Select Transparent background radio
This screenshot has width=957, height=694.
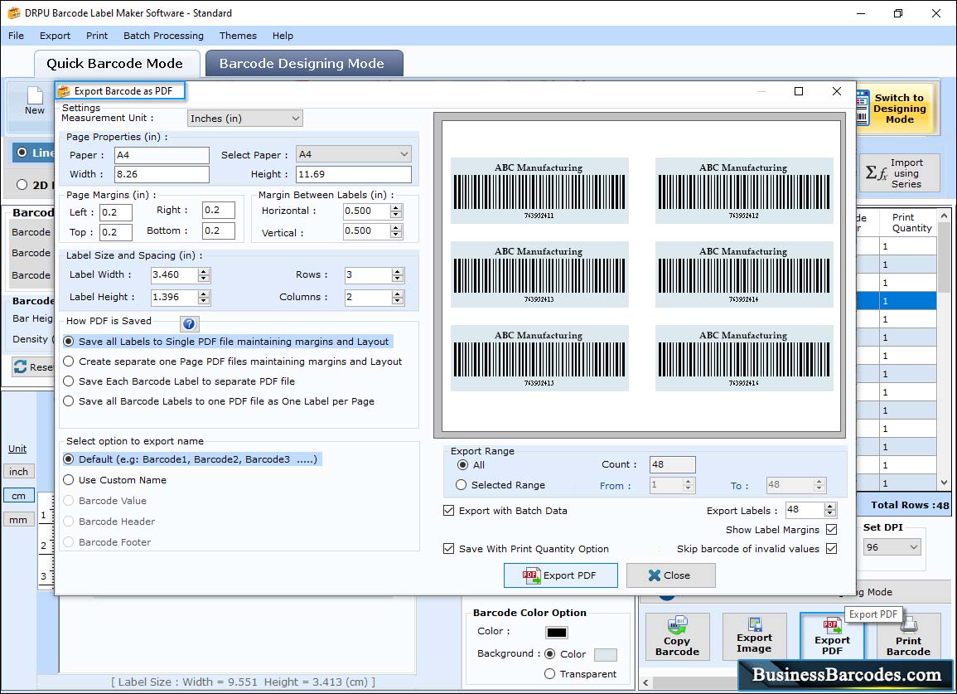pos(550,674)
